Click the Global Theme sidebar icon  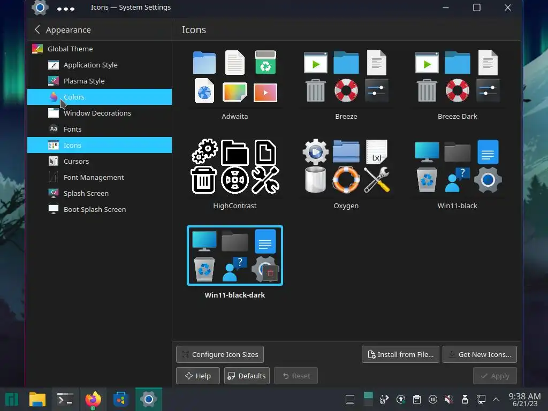[37, 49]
